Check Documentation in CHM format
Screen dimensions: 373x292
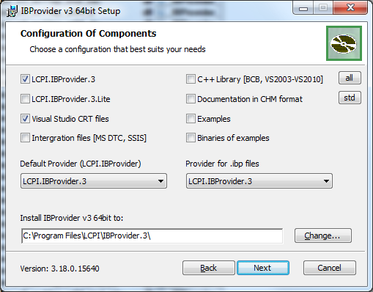click(x=191, y=99)
